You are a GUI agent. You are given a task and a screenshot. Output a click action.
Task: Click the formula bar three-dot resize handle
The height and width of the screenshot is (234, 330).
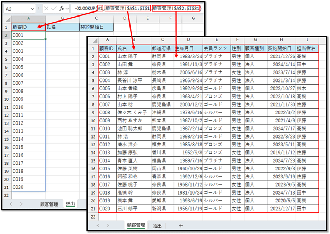coord(39,9)
